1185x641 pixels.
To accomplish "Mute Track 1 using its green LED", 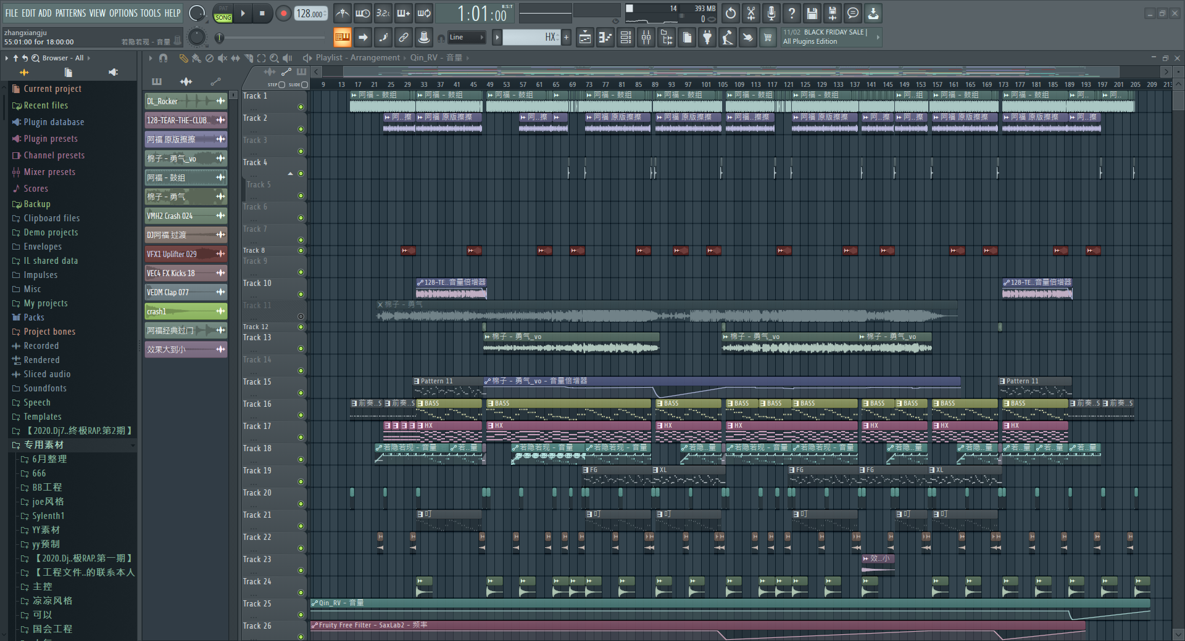I will (x=301, y=107).
